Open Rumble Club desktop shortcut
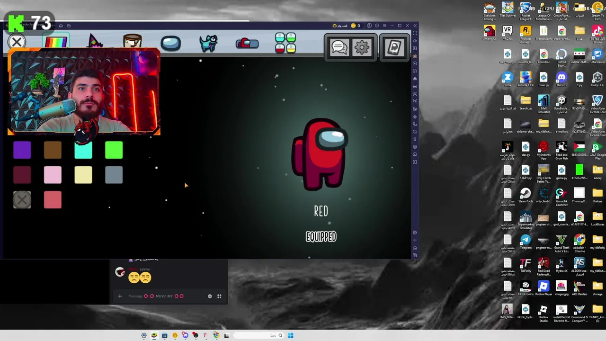This screenshot has width=606, height=341. point(526,80)
